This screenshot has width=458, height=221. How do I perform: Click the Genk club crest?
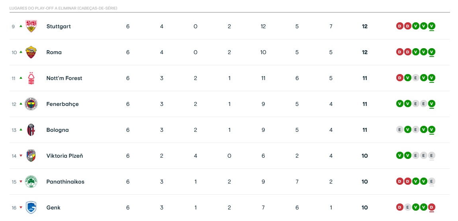31,207
